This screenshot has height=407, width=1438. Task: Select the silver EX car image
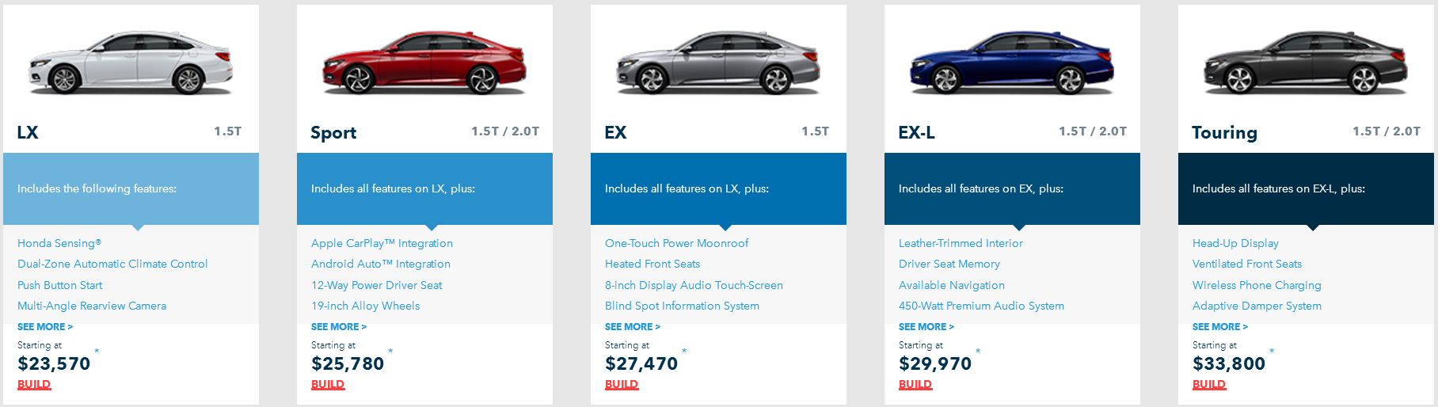click(718, 63)
